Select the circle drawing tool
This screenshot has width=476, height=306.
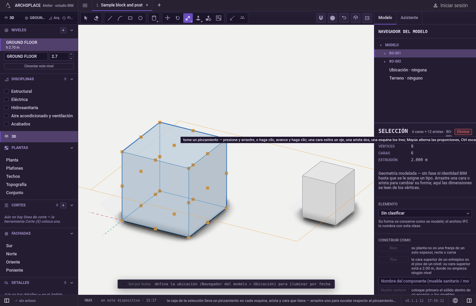tap(140, 18)
